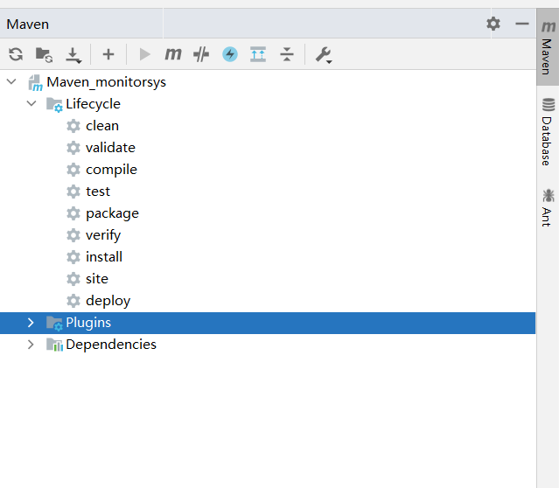Switch to the Maven sidebar tab
This screenshot has height=488, width=559.
[548, 47]
